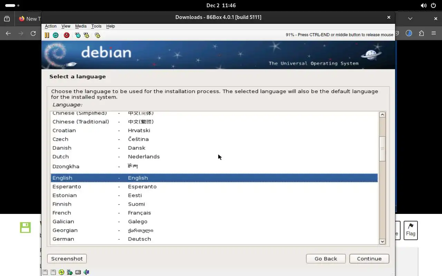Click the green floppy disk icon on webpage

[x=25, y=227]
